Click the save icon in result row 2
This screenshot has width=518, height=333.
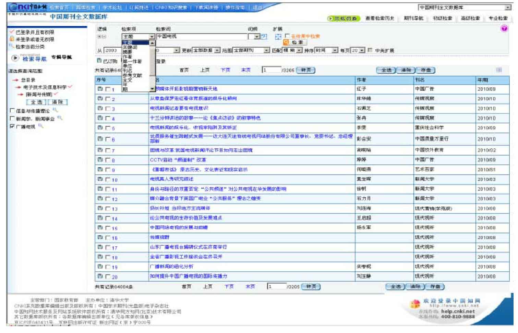[x=100, y=99]
